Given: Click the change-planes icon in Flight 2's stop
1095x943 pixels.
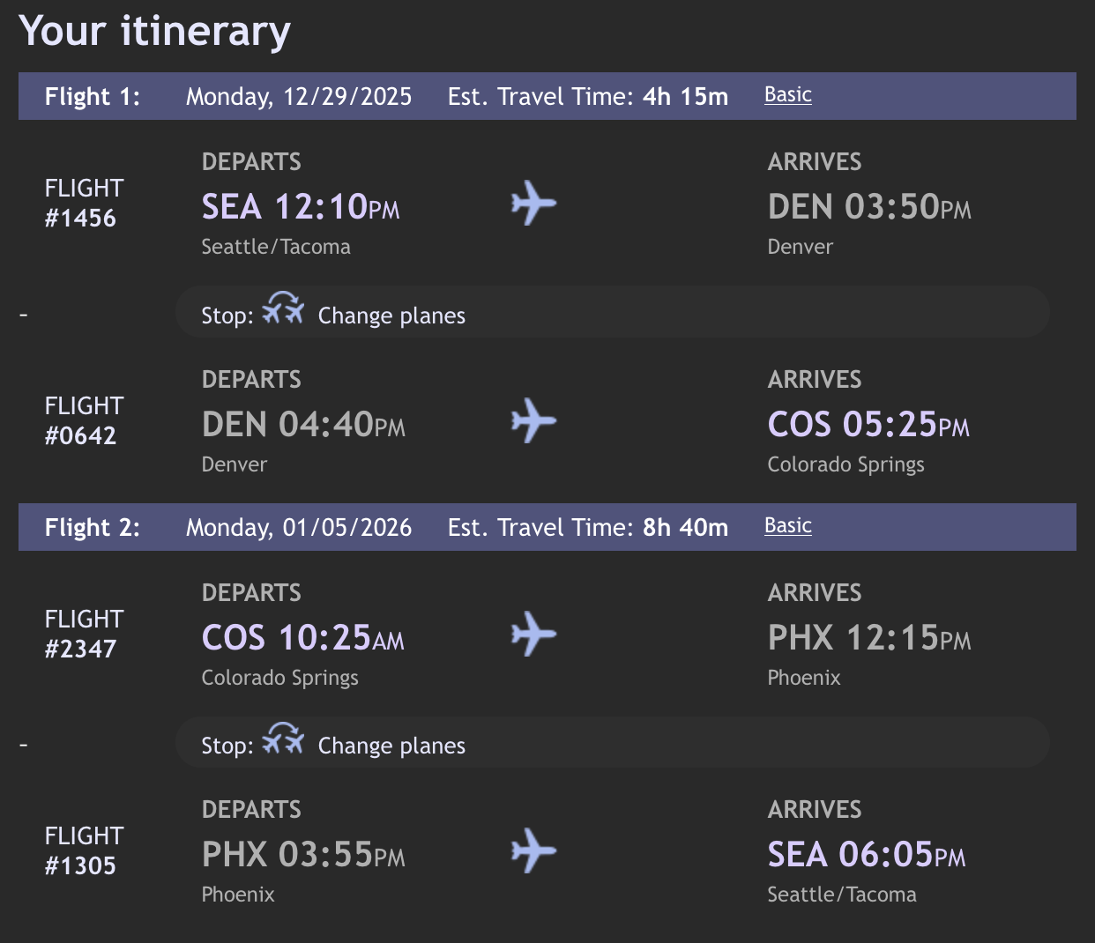Looking at the screenshot, I should (x=283, y=739).
